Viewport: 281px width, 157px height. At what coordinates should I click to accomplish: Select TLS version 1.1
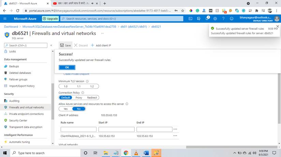(x=79, y=86)
